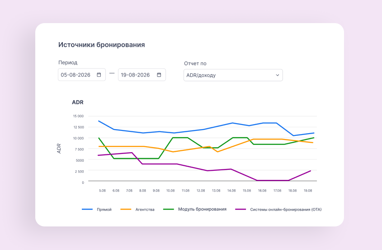Viewport: 382px width, 250px height.
Task: Toggle the Прямой series in legend
Action: point(104,210)
